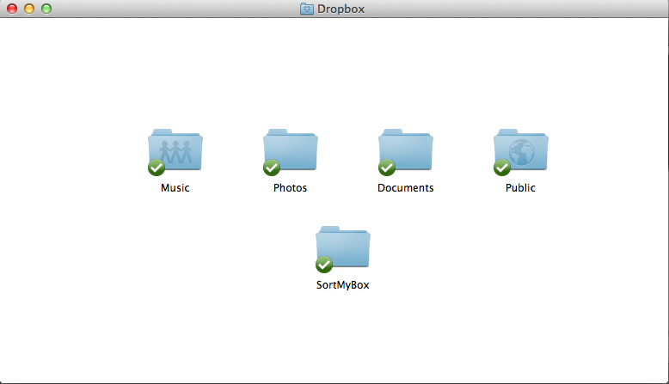Click green sync checkmark on Music folder
The height and width of the screenshot is (384, 669).
point(157,168)
